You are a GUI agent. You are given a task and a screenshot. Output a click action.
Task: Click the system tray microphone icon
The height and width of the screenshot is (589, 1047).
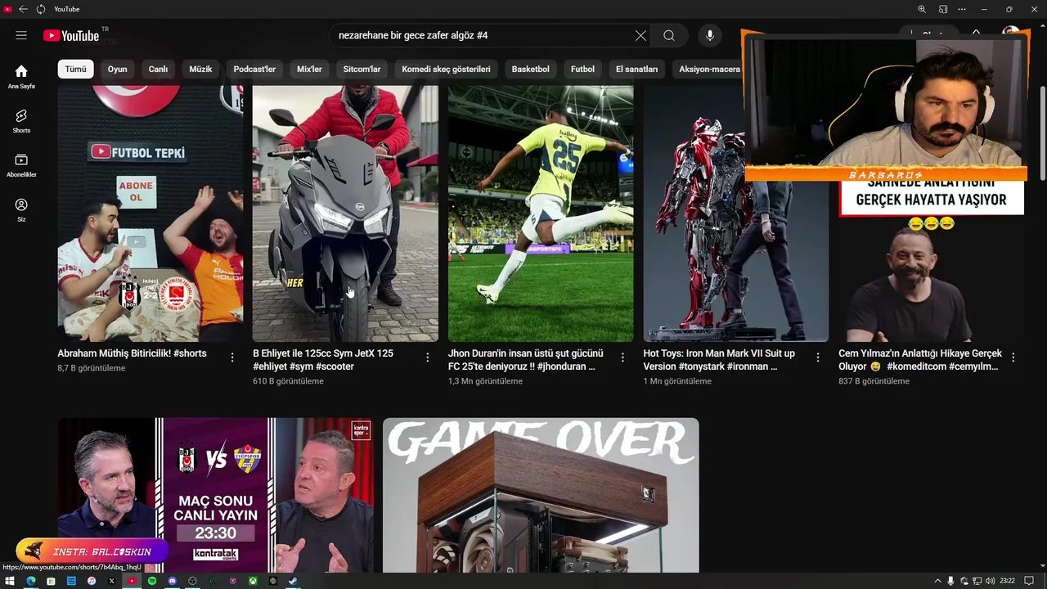point(950,581)
